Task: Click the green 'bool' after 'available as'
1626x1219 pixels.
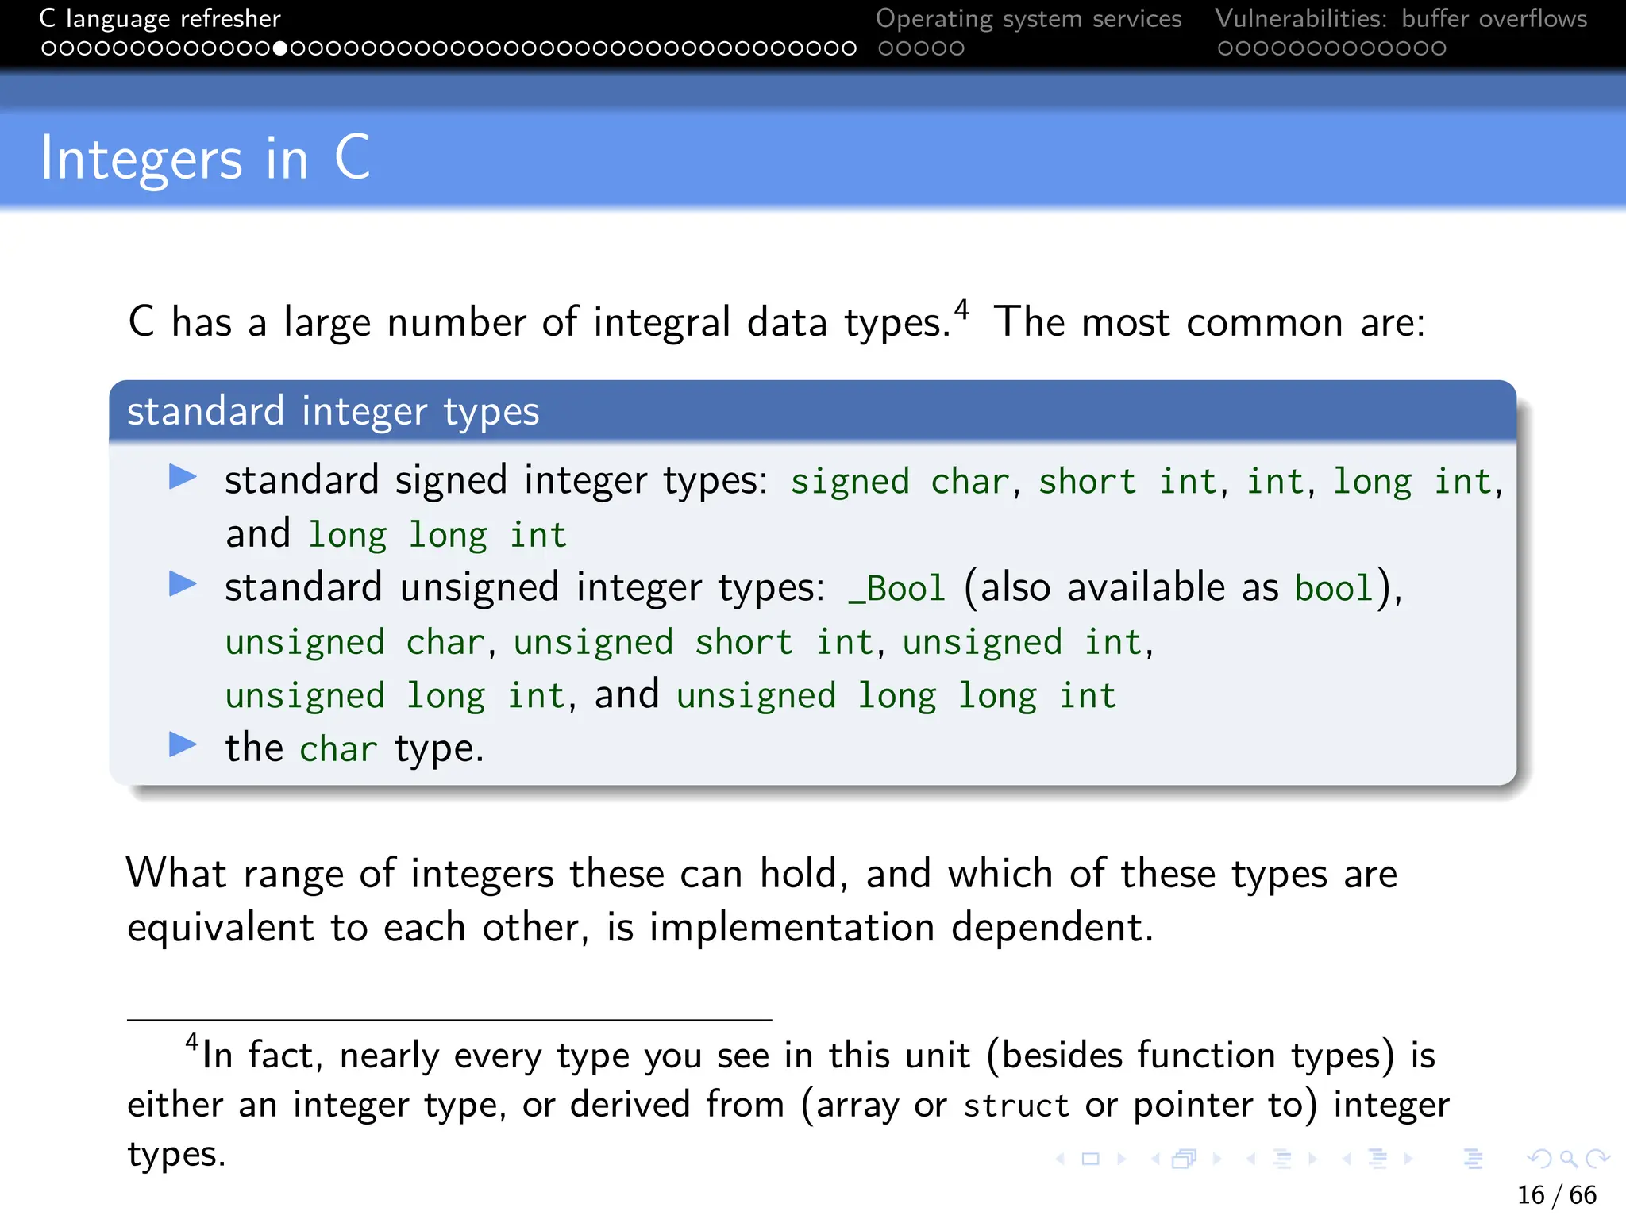Action: [1334, 588]
